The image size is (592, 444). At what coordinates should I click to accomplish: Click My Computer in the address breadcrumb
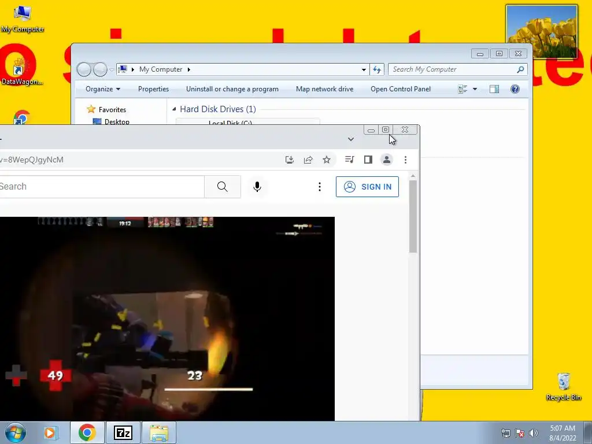point(161,69)
